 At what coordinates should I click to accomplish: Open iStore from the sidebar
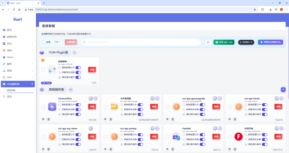click(10, 57)
